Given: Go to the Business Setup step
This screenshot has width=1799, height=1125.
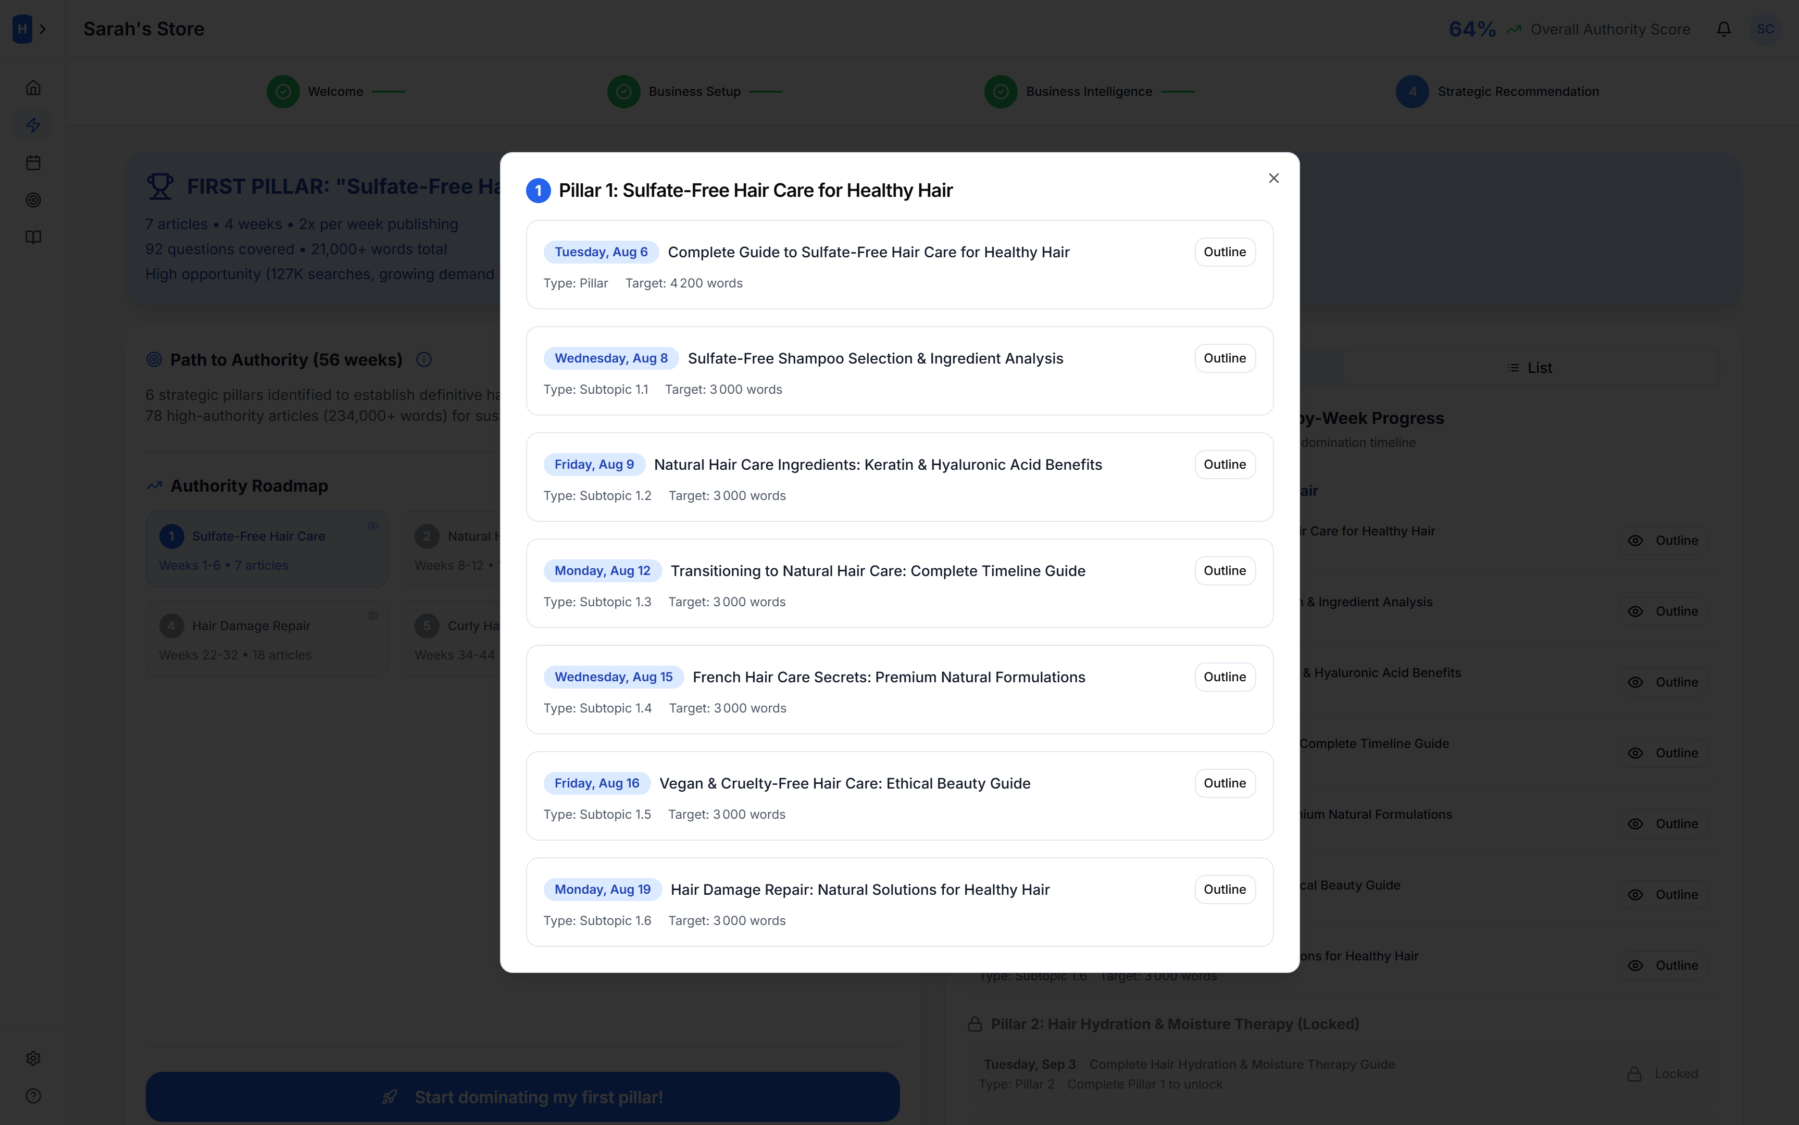Looking at the screenshot, I should pos(694,92).
